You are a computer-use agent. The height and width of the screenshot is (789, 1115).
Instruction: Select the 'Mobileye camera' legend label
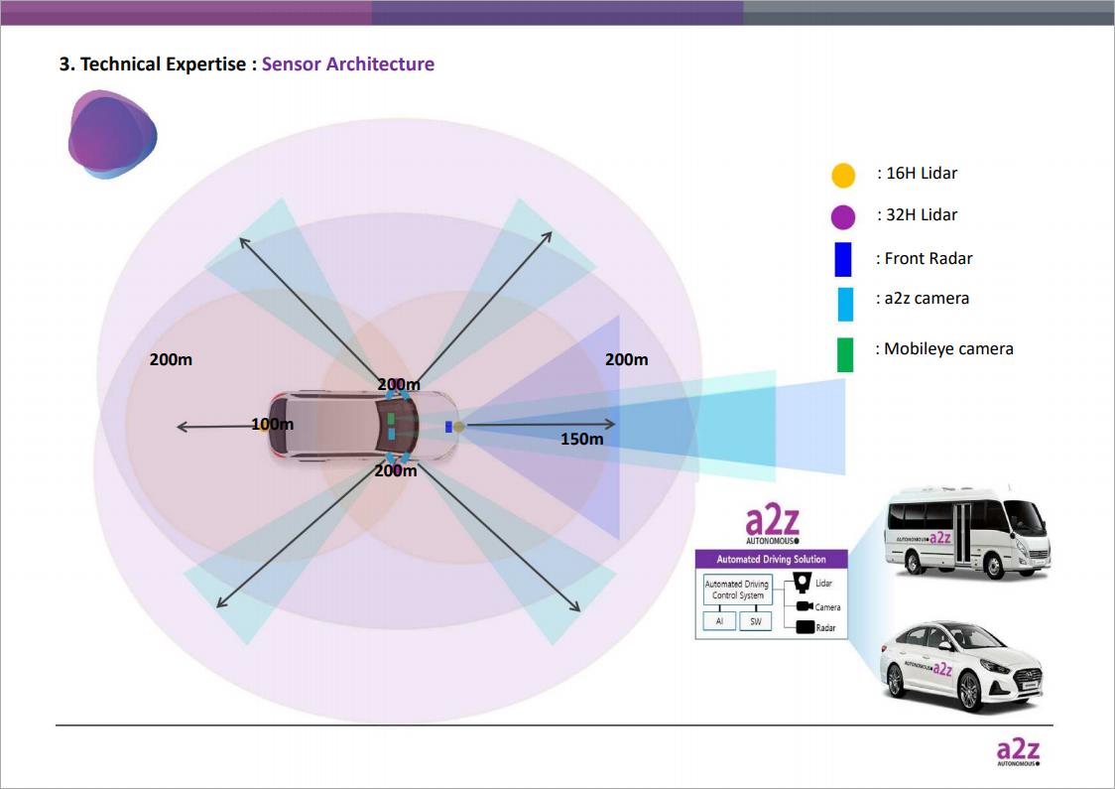[x=948, y=348]
